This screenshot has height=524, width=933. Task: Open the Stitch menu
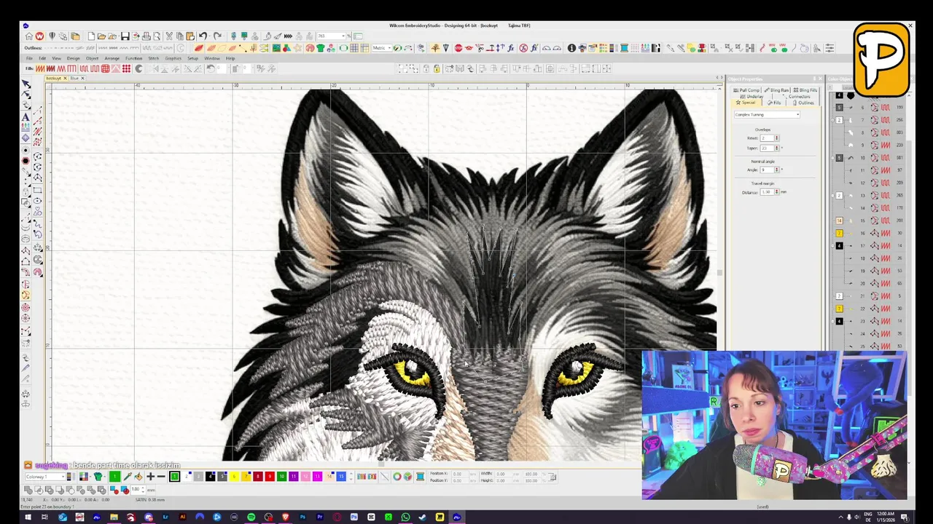[x=153, y=58]
